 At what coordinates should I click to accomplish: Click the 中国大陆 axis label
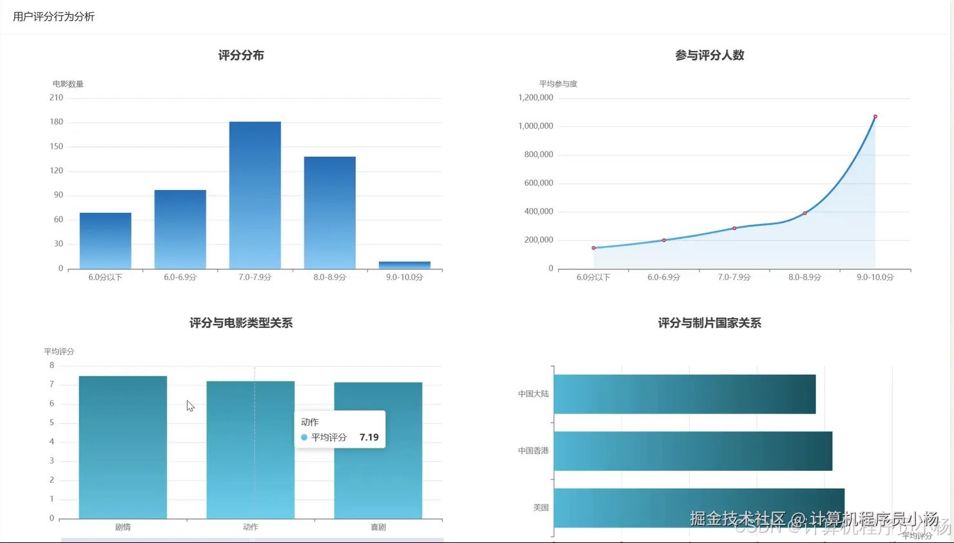pyautogui.click(x=534, y=394)
